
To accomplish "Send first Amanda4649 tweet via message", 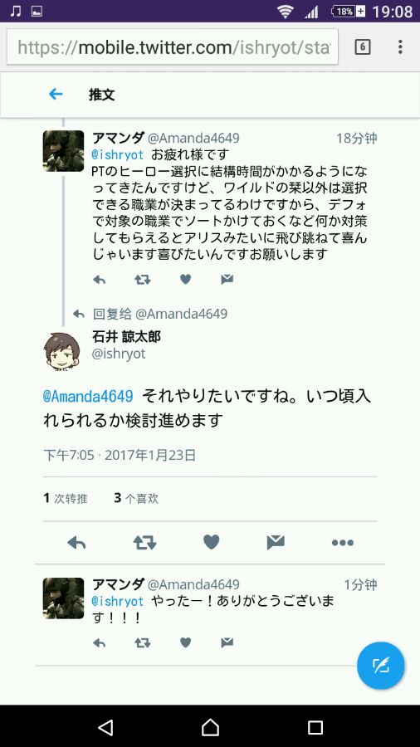I will pyautogui.click(x=227, y=280).
